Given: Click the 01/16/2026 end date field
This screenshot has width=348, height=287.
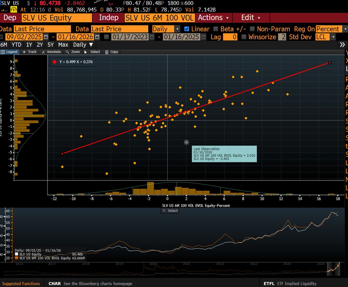Looking at the screenshot, I should click(75, 37).
